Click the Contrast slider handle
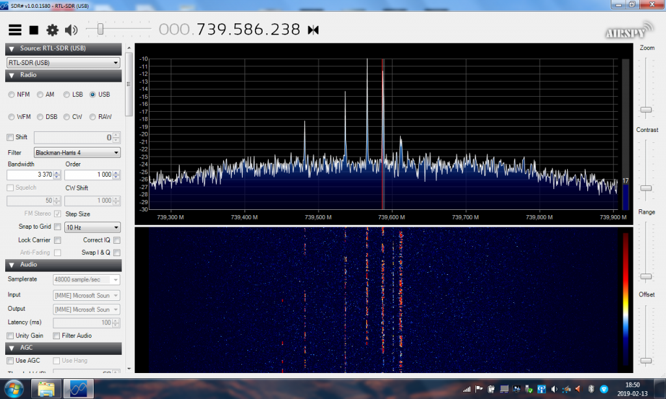The height and width of the screenshot is (399, 666). tap(646, 188)
